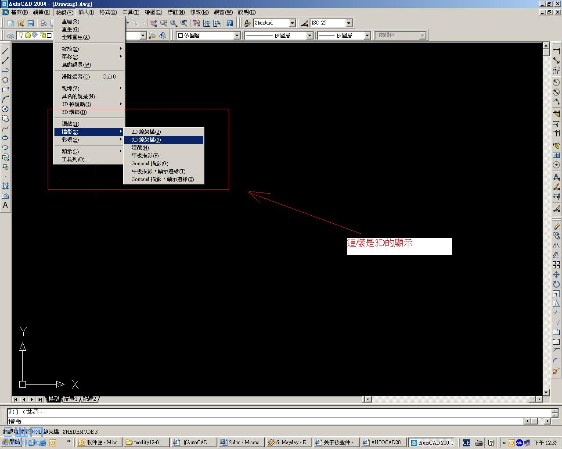Select the Multiline Text A tool
Screen dimensions: 562x449
point(5,205)
